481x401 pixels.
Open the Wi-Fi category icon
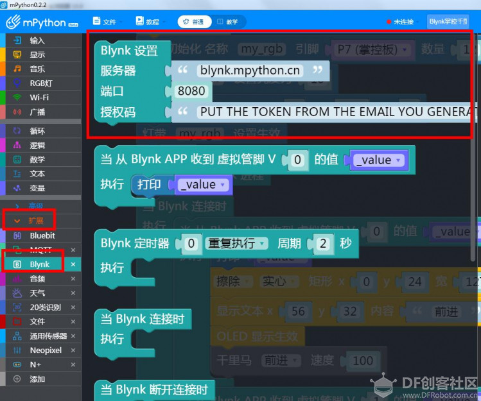(17, 98)
